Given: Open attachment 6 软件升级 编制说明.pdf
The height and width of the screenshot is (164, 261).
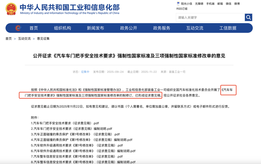Looking at the screenshot, I should tap(83, 151).
